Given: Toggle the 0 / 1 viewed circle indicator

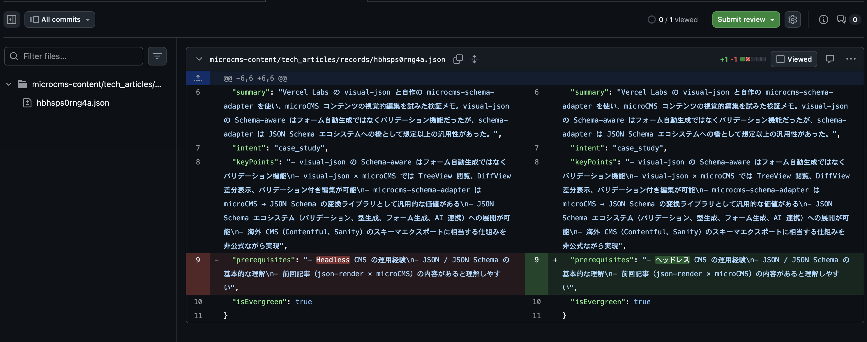Looking at the screenshot, I should (x=651, y=20).
